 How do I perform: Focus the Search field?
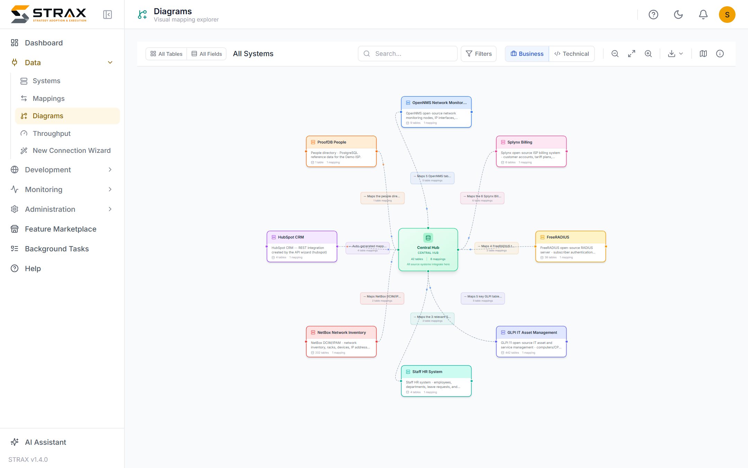coord(408,54)
